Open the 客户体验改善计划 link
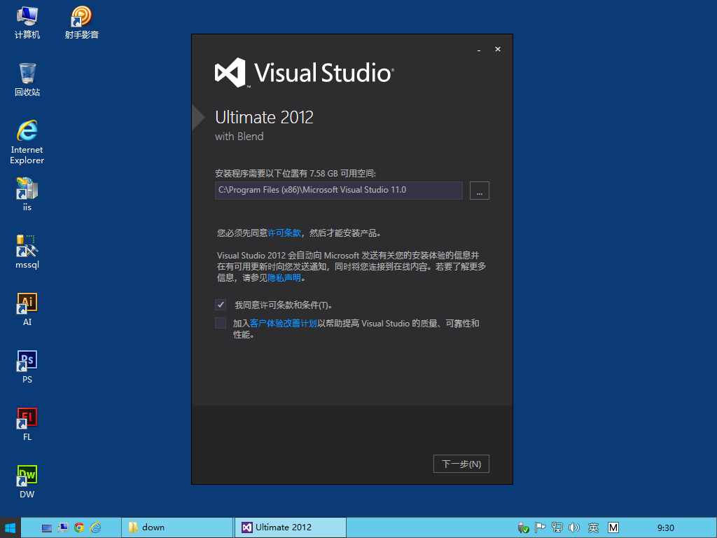The width and height of the screenshot is (717, 538). click(283, 324)
